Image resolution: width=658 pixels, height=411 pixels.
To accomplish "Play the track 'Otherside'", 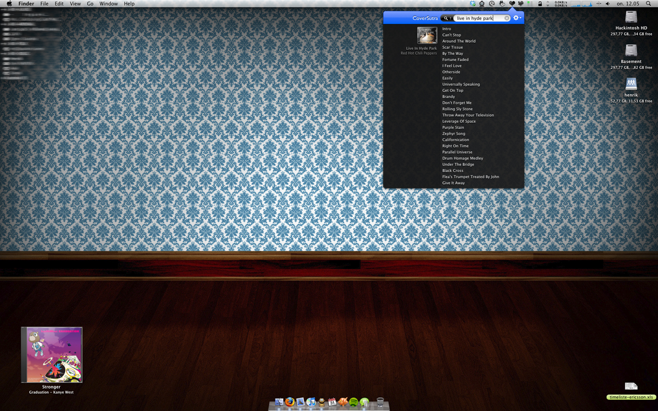I will (451, 72).
